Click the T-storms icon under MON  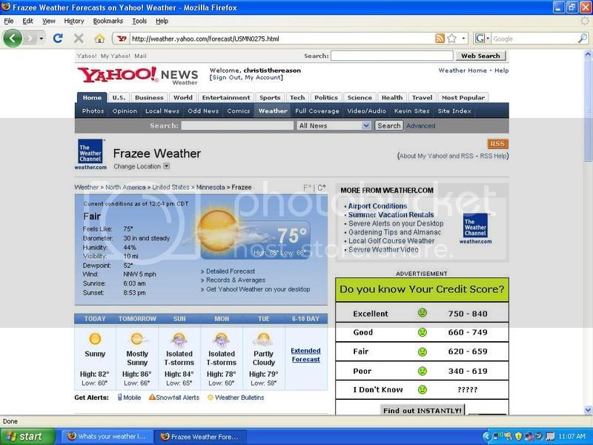[222, 340]
